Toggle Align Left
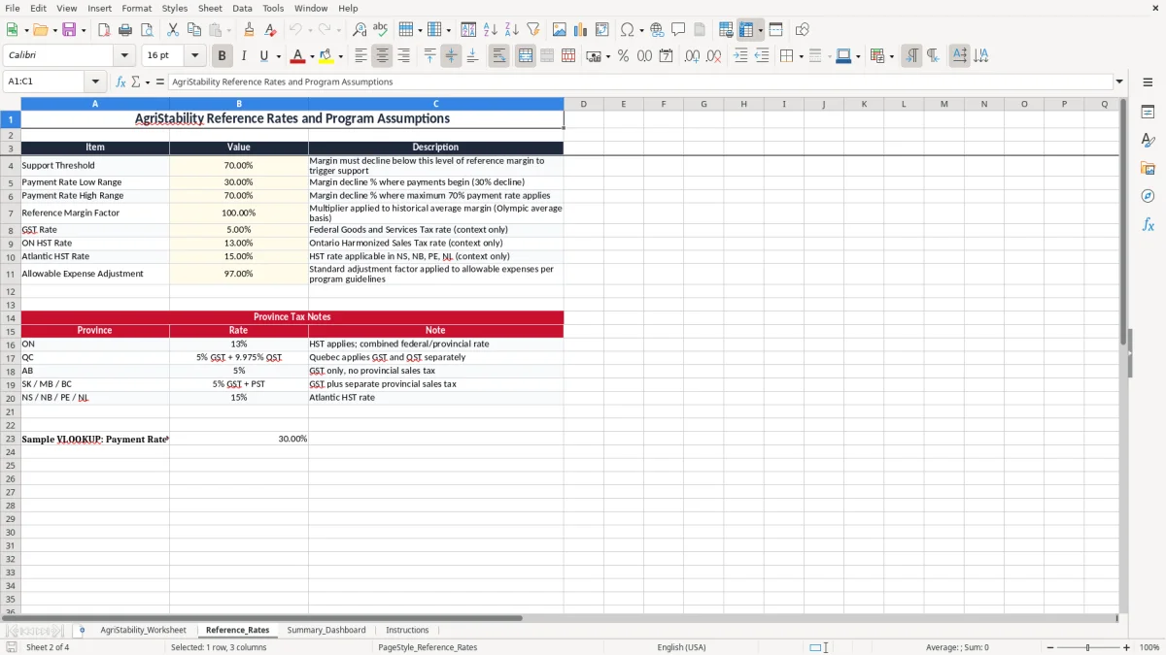The width and height of the screenshot is (1166, 655). tap(361, 56)
